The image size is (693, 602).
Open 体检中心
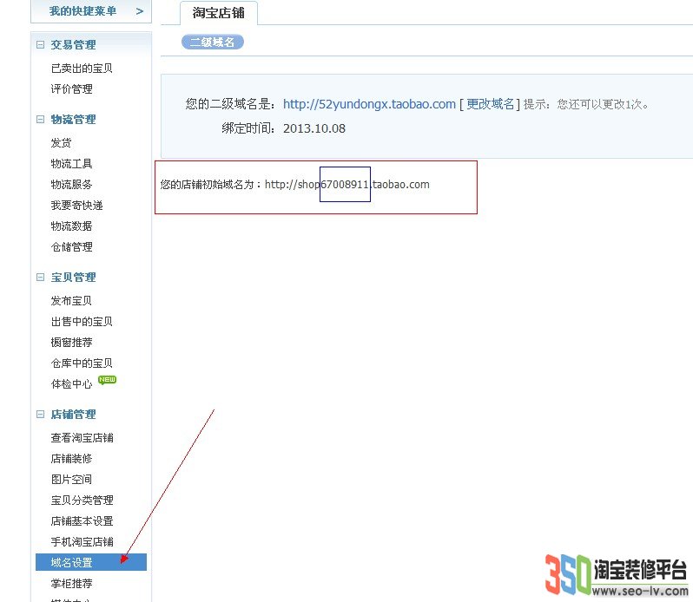[71, 384]
